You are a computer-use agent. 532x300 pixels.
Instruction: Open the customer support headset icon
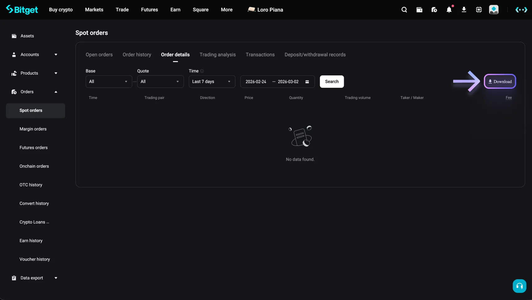(x=519, y=286)
